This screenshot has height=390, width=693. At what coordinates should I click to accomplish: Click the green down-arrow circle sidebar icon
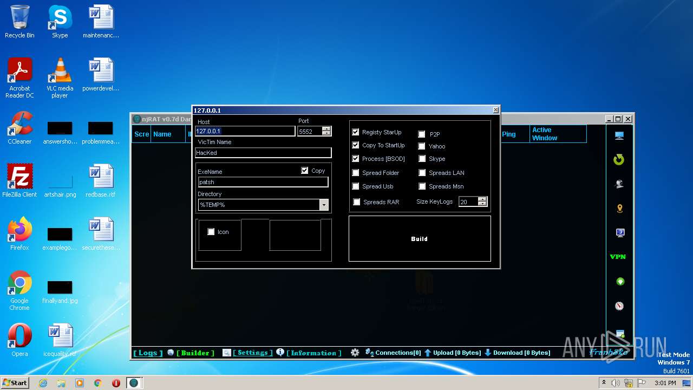[x=620, y=282]
